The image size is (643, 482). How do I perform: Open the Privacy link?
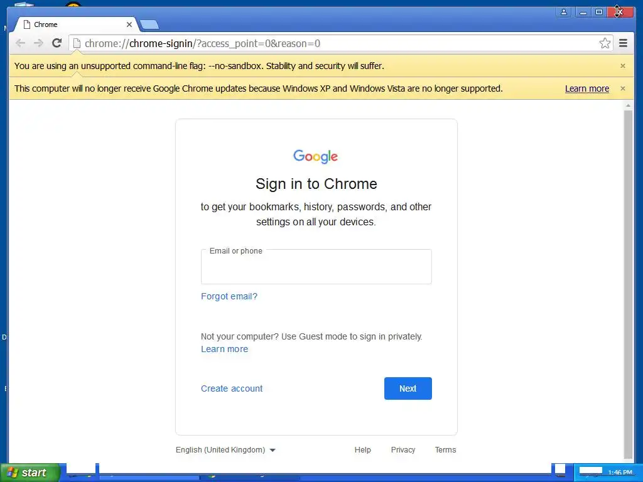point(403,450)
